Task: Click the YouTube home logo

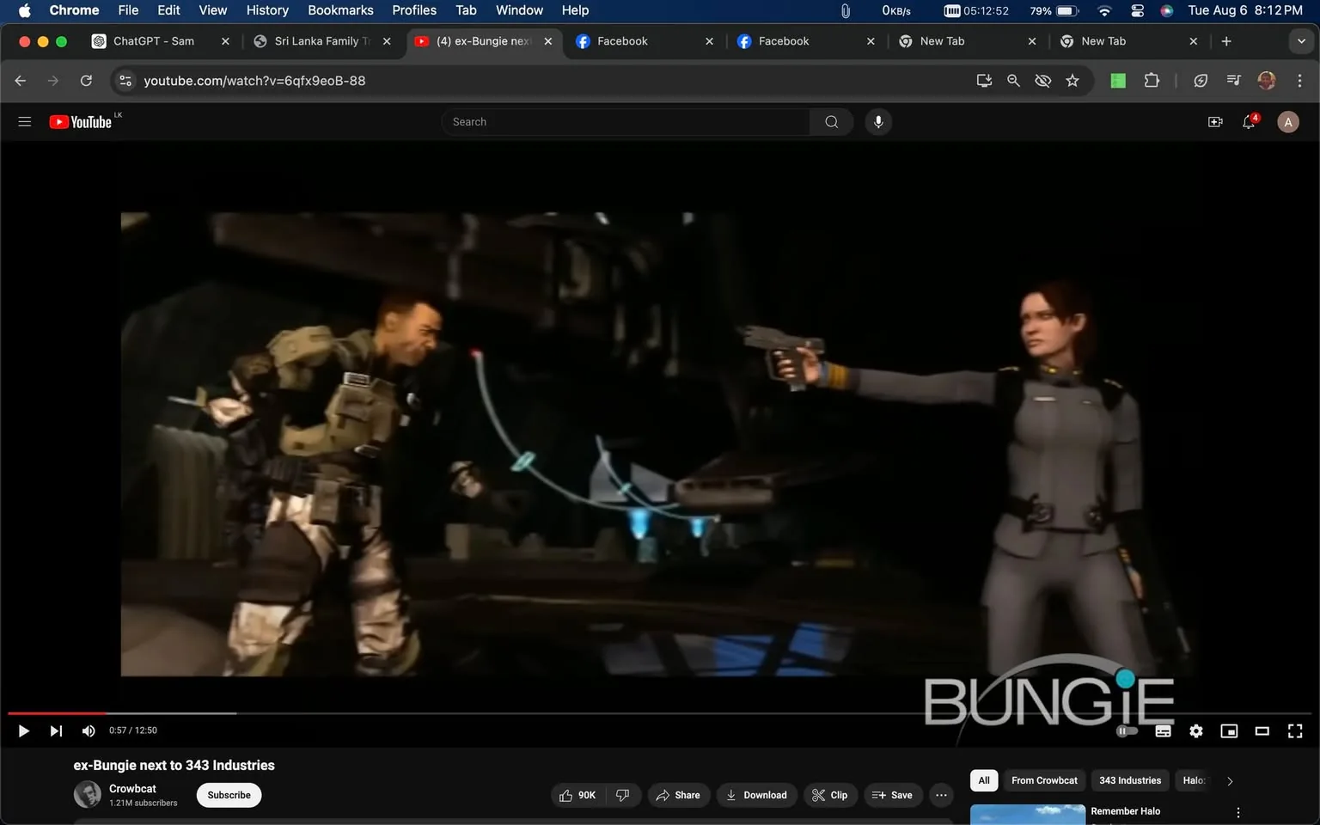Action: [82, 121]
